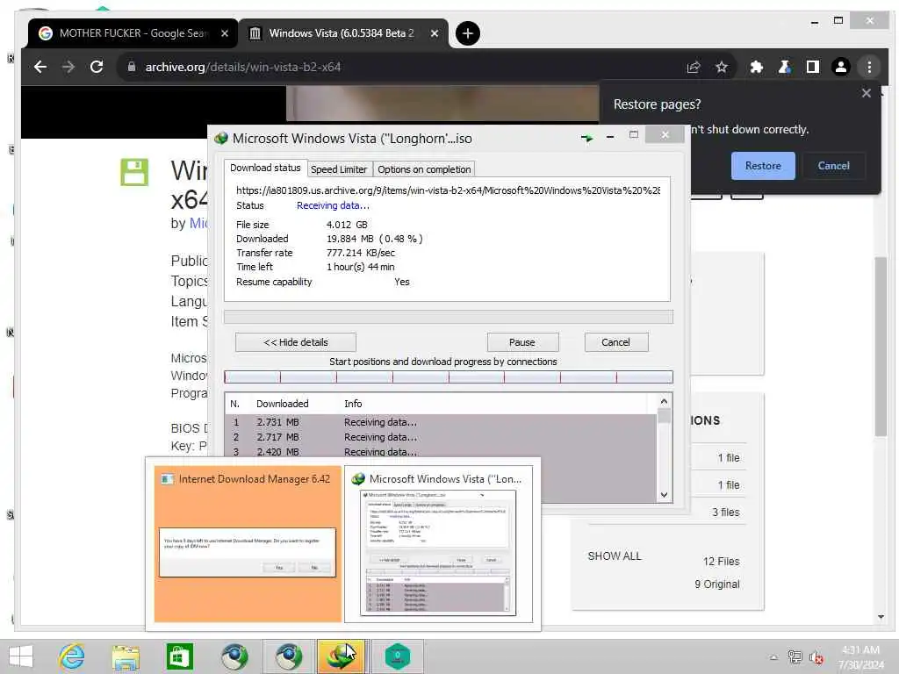This screenshot has width=899, height=674.
Task: Open the Options on completion tab
Action: pos(424,169)
